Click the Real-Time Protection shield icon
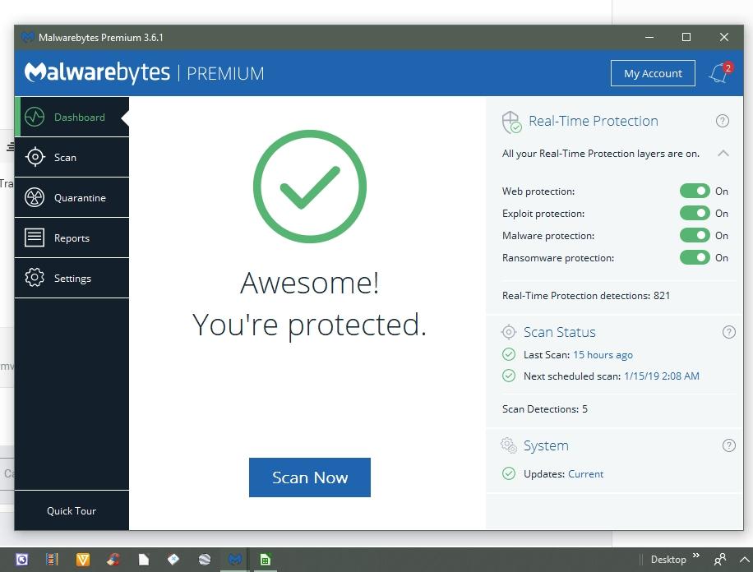 512,120
